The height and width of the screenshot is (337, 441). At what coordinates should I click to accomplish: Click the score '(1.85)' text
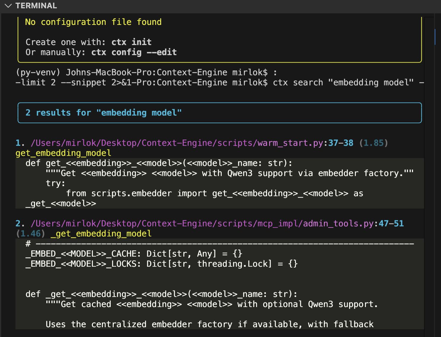pyautogui.click(x=374, y=143)
